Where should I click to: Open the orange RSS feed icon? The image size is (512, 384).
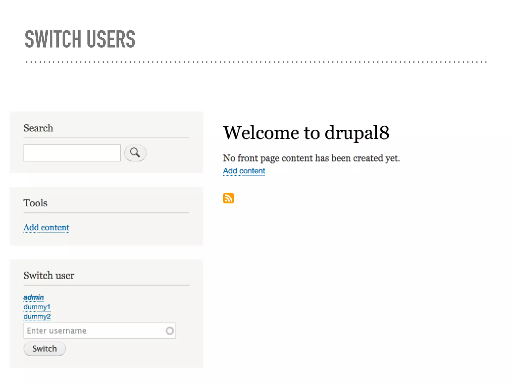coord(228,198)
